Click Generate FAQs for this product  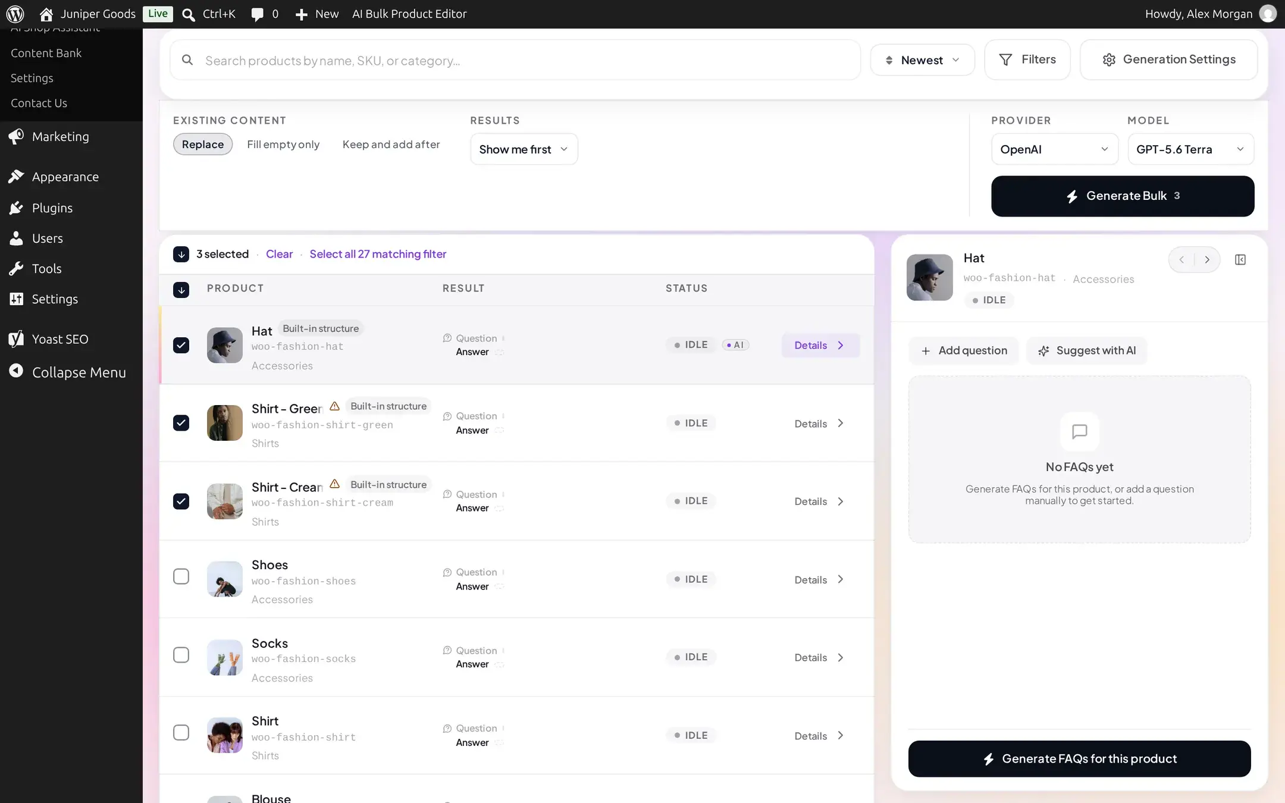pyautogui.click(x=1079, y=758)
